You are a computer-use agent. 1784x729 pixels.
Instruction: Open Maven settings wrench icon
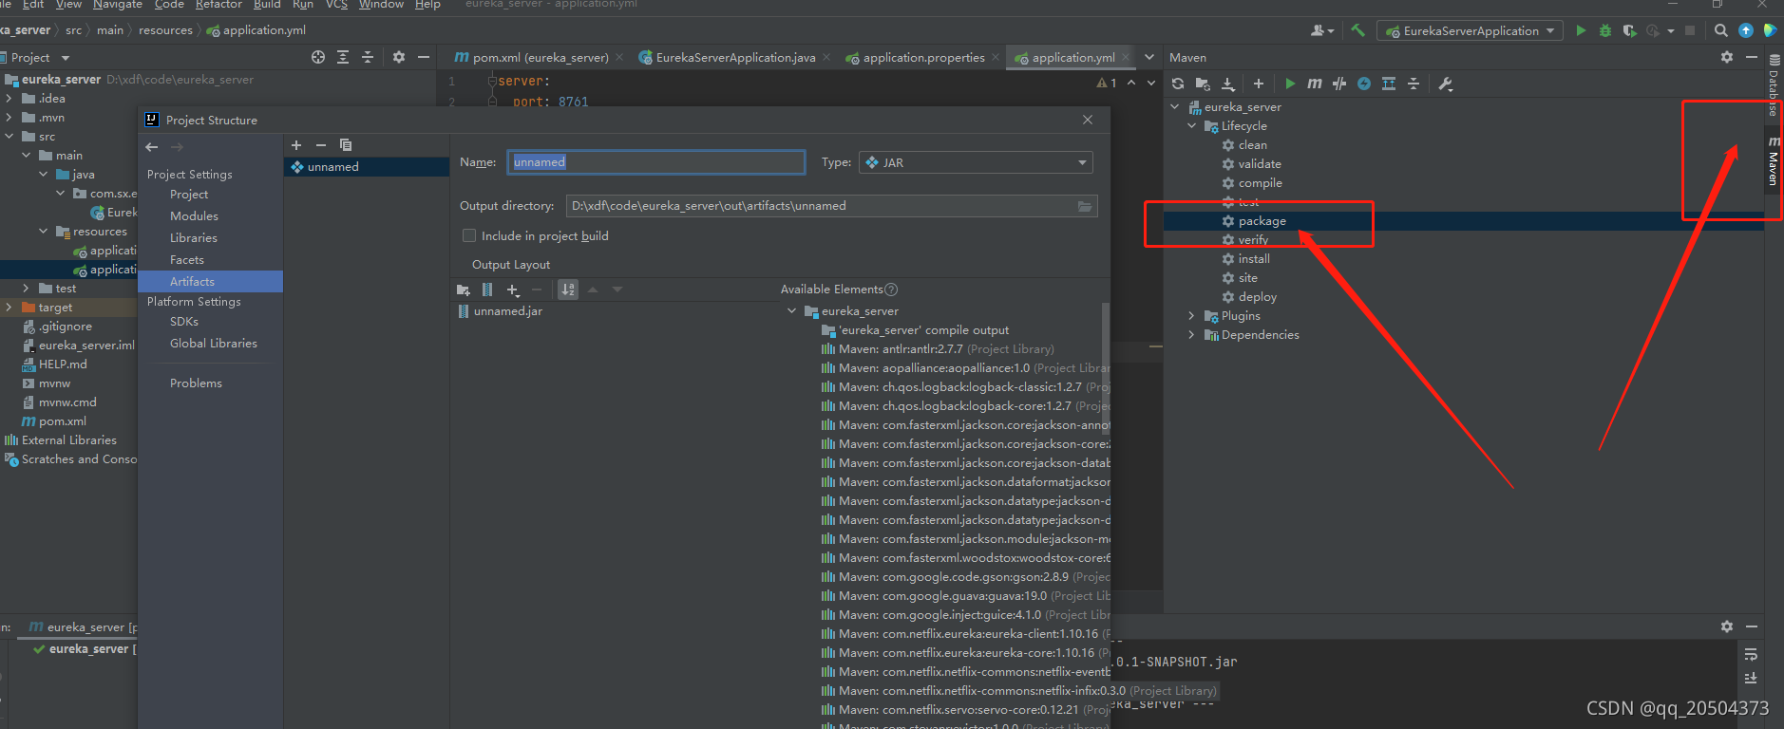point(1446,84)
